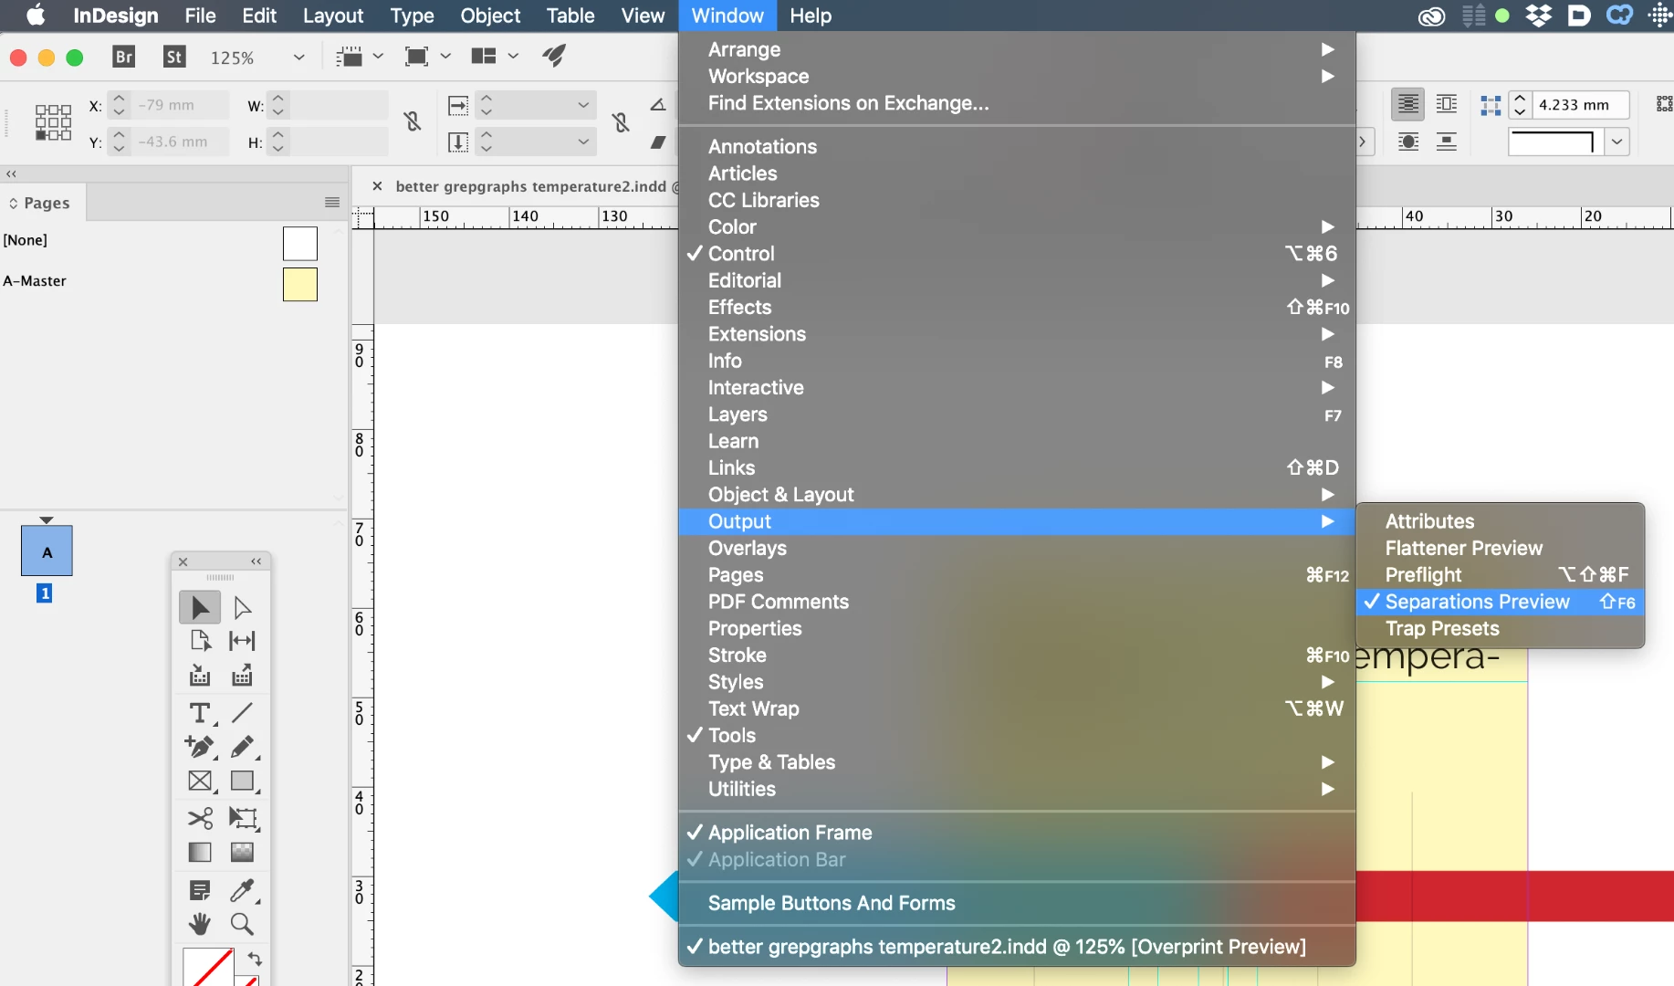Toggle constrain proportions for width and height

(x=413, y=121)
